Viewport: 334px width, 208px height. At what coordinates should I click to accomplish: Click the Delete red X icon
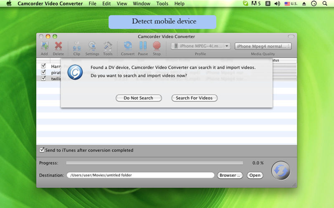[x=58, y=46]
